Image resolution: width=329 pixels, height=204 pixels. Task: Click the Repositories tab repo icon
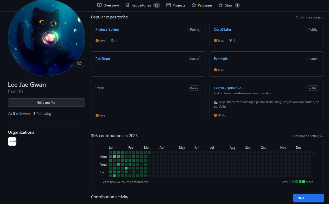127,5
